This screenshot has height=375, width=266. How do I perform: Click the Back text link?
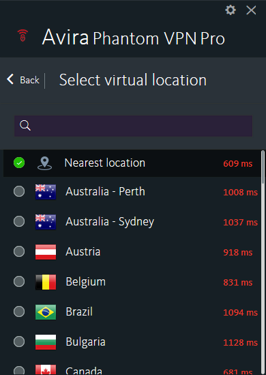(x=29, y=80)
